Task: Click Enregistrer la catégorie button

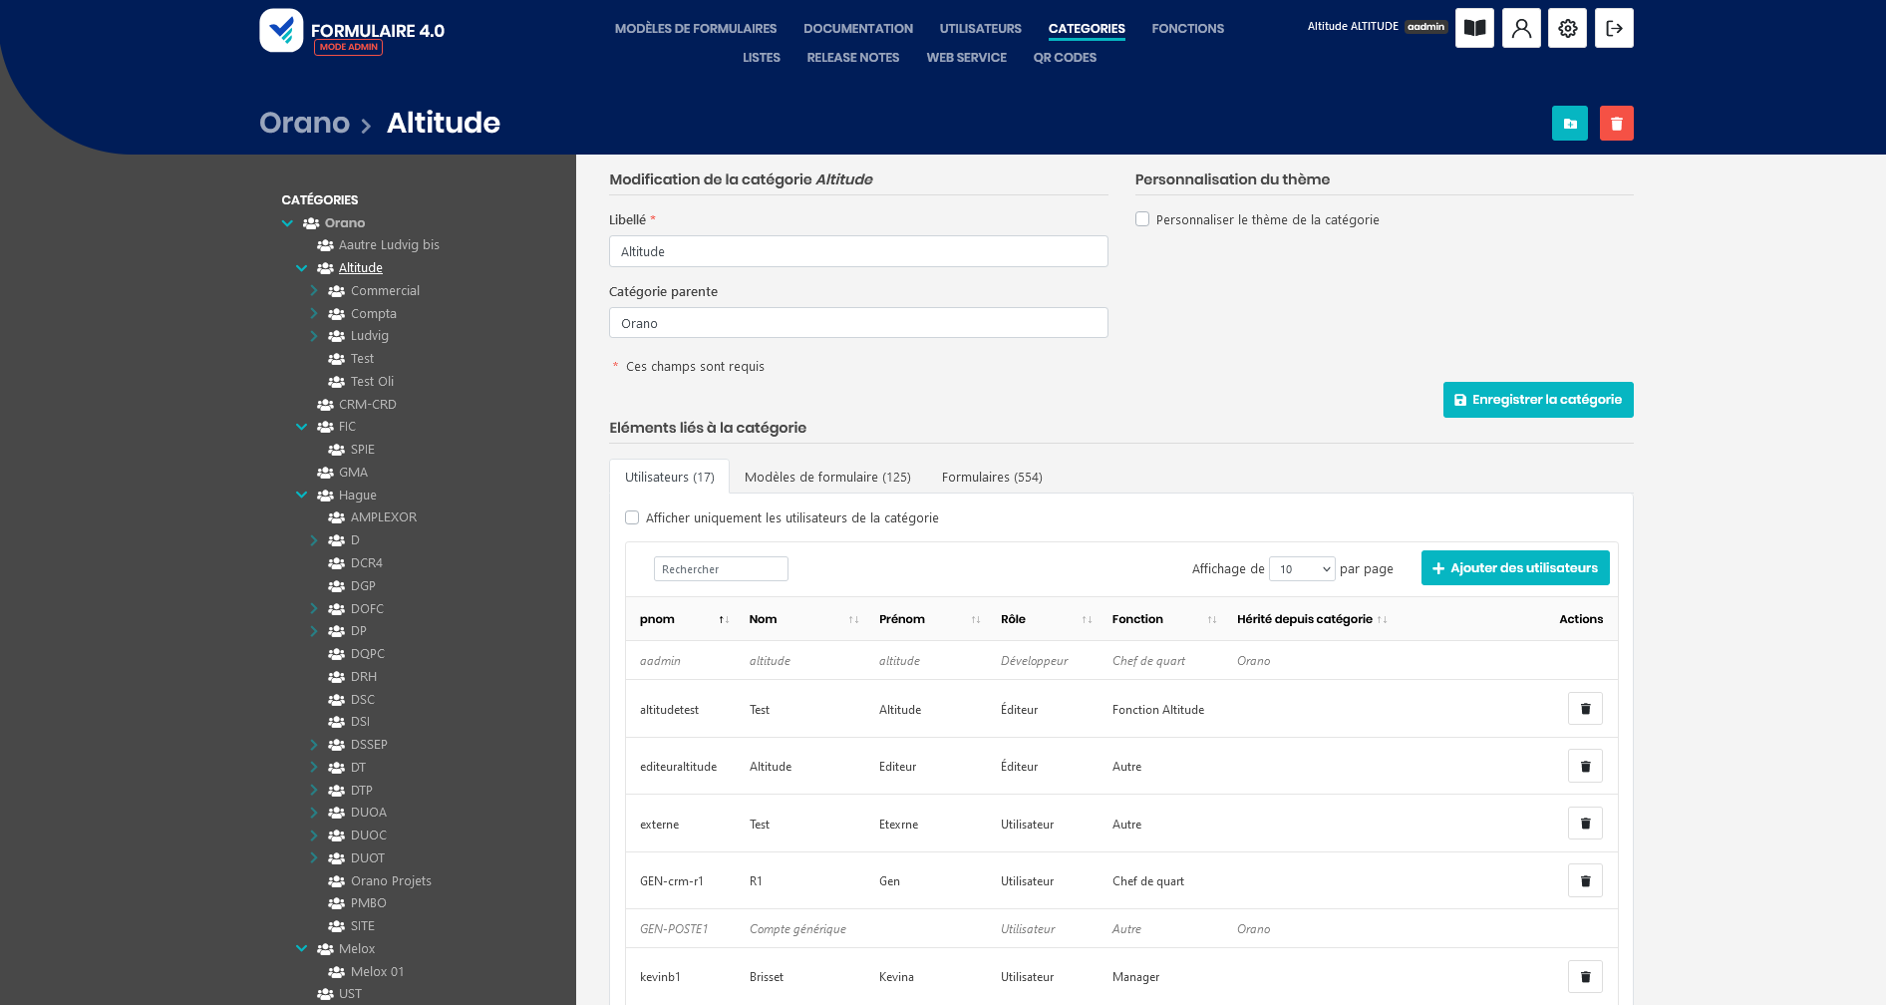Action: coord(1537,400)
